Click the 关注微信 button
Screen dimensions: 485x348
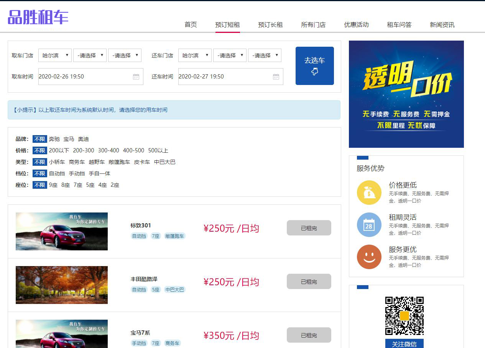404,343
